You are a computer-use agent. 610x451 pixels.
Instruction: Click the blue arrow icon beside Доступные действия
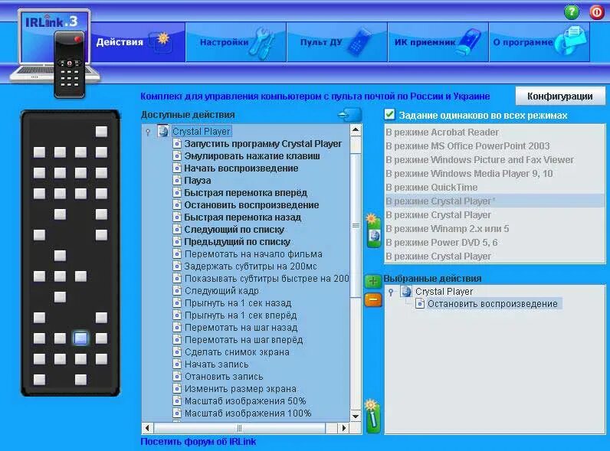coord(349,115)
